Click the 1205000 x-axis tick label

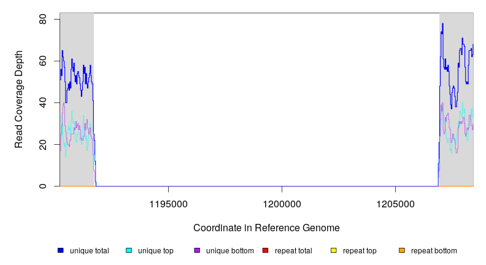pyautogui.click(x=395, y=204)
